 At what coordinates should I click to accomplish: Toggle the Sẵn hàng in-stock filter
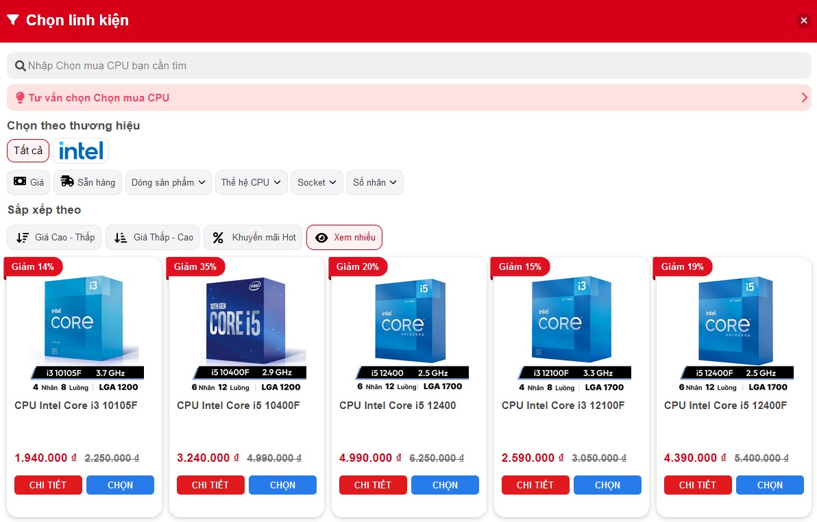point(88,182)
